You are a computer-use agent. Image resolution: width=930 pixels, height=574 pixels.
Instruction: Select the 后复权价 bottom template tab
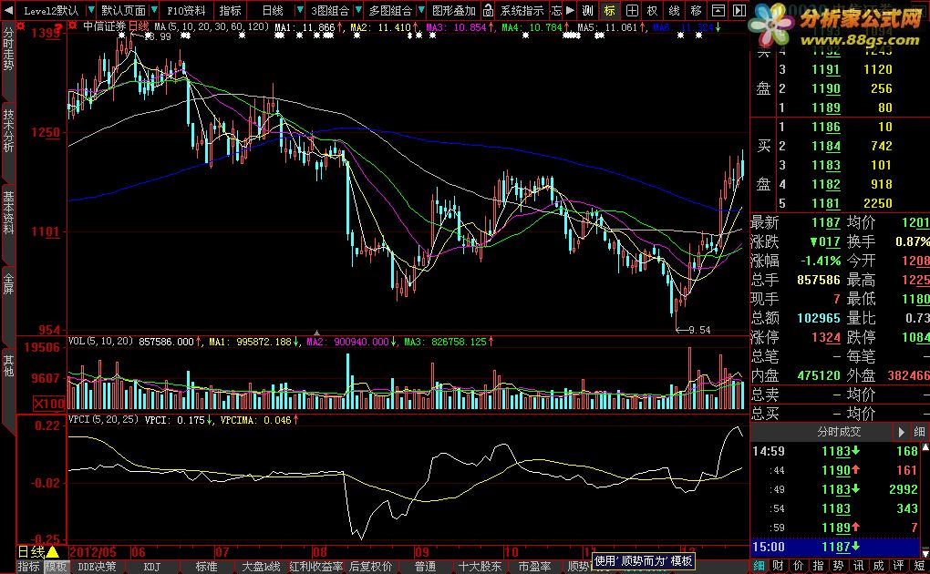[x=371, y=567]
